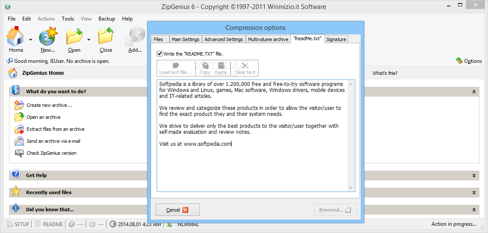Expand the Get Help section
This screenshot has height=233, width=488.
click(x=474, y=176)
